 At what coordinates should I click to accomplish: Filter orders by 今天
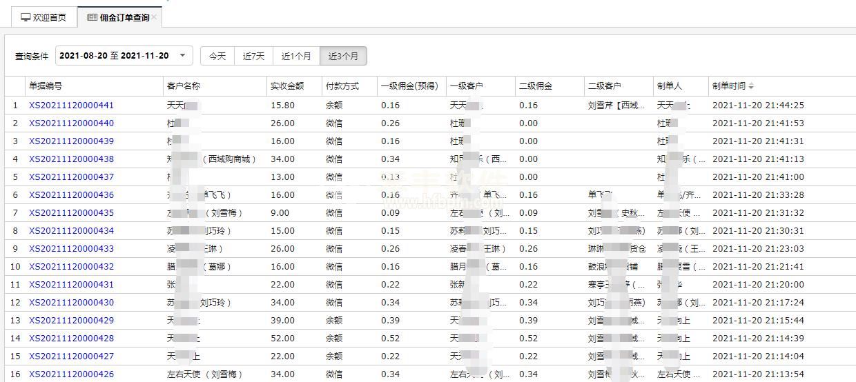tap(217, 56)
